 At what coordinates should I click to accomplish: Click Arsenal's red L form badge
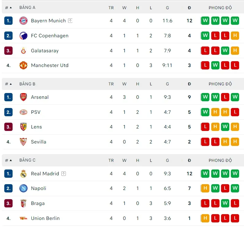point(225,97)
